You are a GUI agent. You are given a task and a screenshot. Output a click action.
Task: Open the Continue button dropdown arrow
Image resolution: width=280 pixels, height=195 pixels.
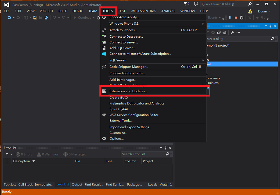point(94,18)
